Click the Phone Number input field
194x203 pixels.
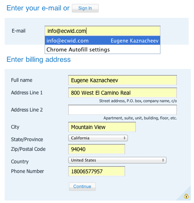tap(96, 171)
